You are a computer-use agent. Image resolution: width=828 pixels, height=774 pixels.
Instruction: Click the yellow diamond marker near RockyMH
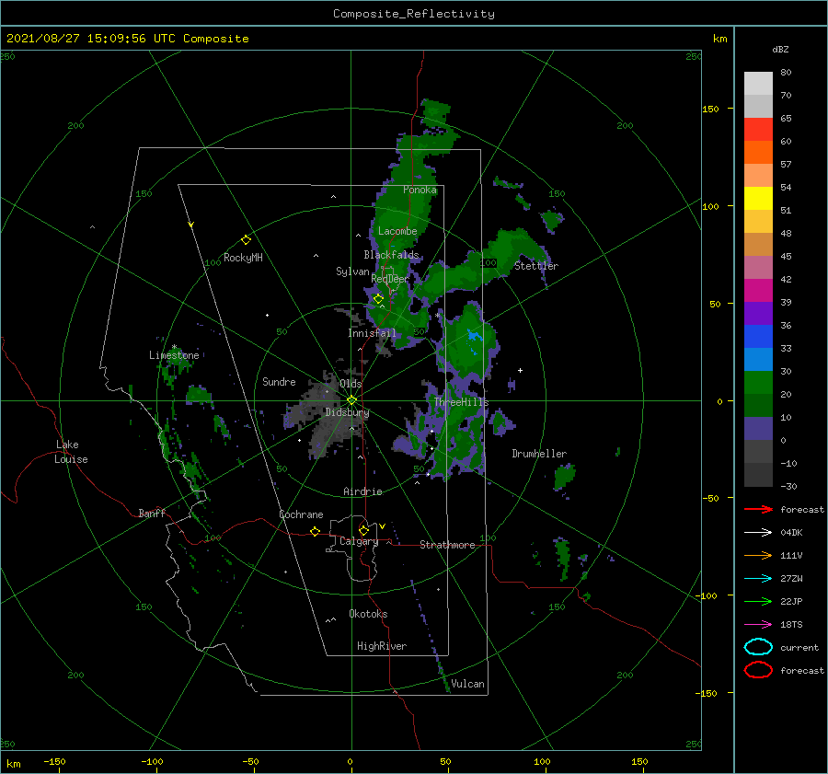click(x=246, y=240)
